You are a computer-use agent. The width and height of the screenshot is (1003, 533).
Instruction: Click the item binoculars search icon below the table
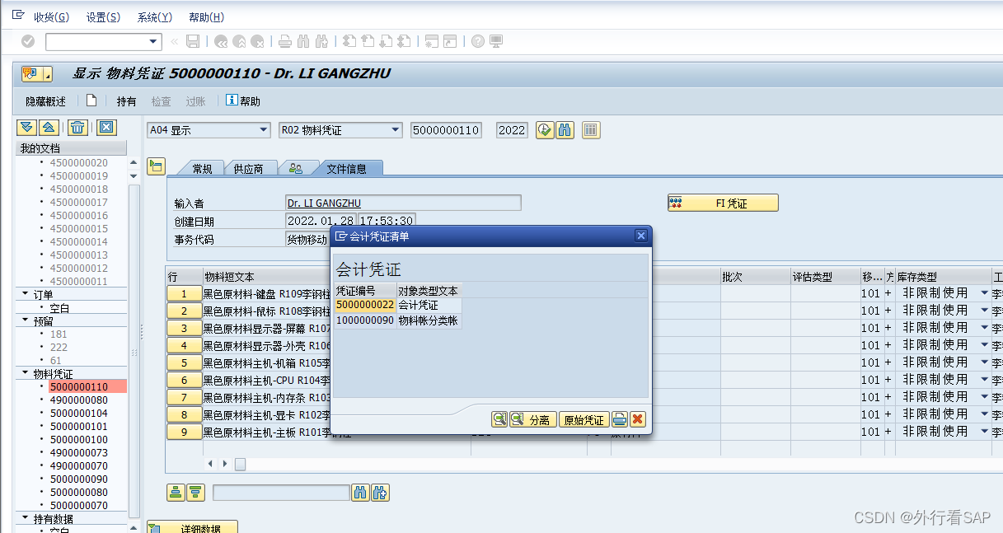pyautogui.click(x=360, y=493)
